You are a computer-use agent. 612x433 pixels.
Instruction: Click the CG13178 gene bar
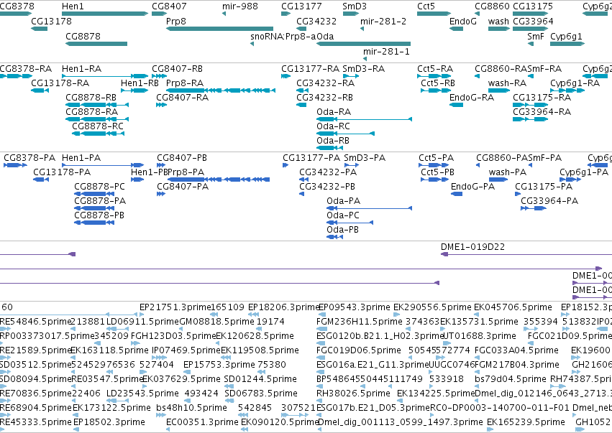(x=40, y=29)
